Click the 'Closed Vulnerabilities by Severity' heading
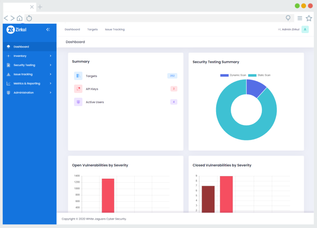 pos(222,165)
